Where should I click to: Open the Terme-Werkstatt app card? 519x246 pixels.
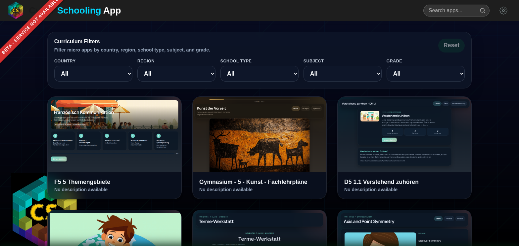259,228
